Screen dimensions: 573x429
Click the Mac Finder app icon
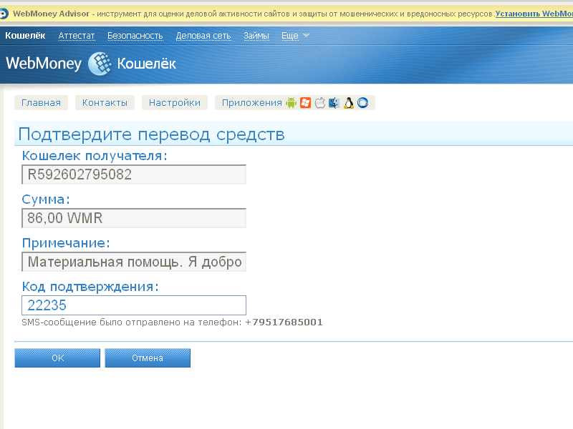click(334, 103)
